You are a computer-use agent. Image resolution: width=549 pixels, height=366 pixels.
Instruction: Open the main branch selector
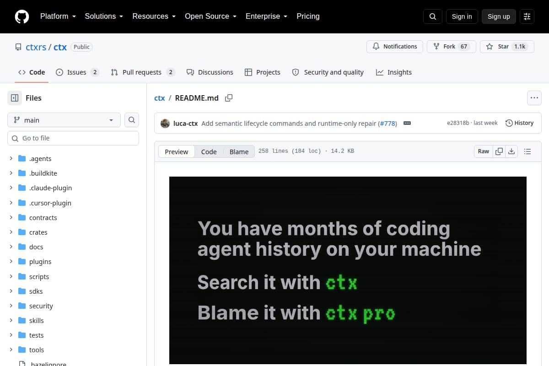[64, 120]
